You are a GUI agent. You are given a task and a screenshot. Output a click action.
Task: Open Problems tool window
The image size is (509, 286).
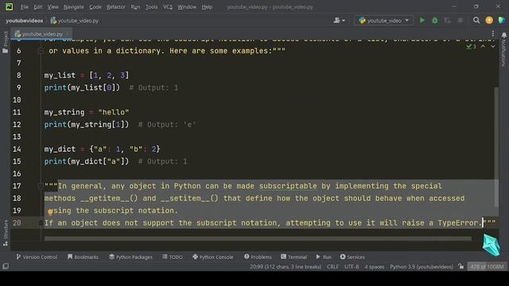click(x=258, y=257)
